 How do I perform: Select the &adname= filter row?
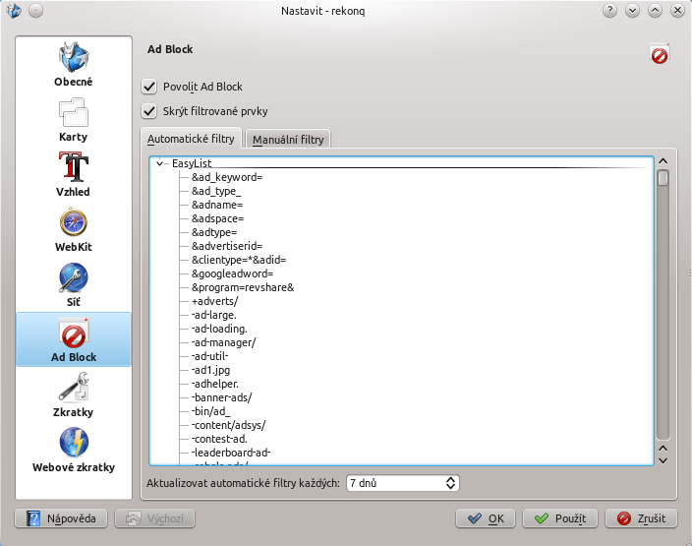pyautogui.click(x=217, y=205)
